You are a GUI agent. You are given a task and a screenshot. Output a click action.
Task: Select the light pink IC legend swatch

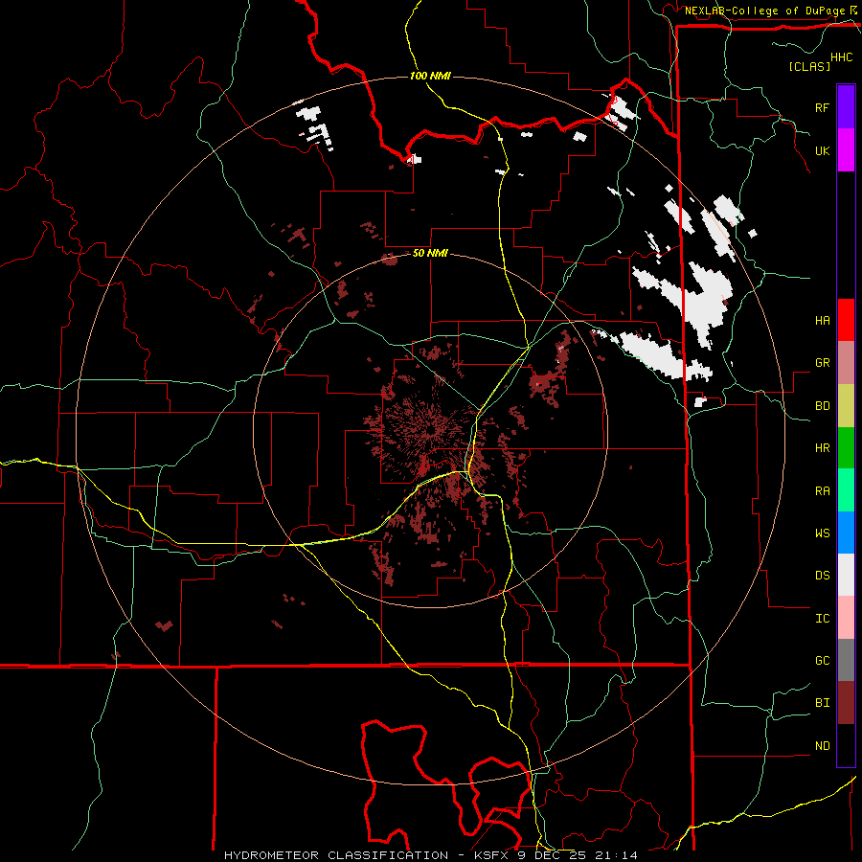click(x=846, y=618)
